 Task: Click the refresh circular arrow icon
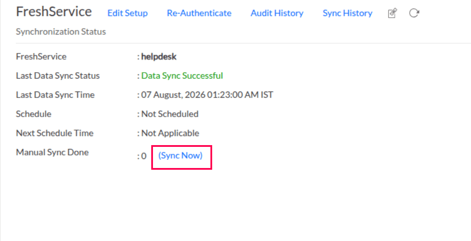pyautogui.click(x=414, y=13)
